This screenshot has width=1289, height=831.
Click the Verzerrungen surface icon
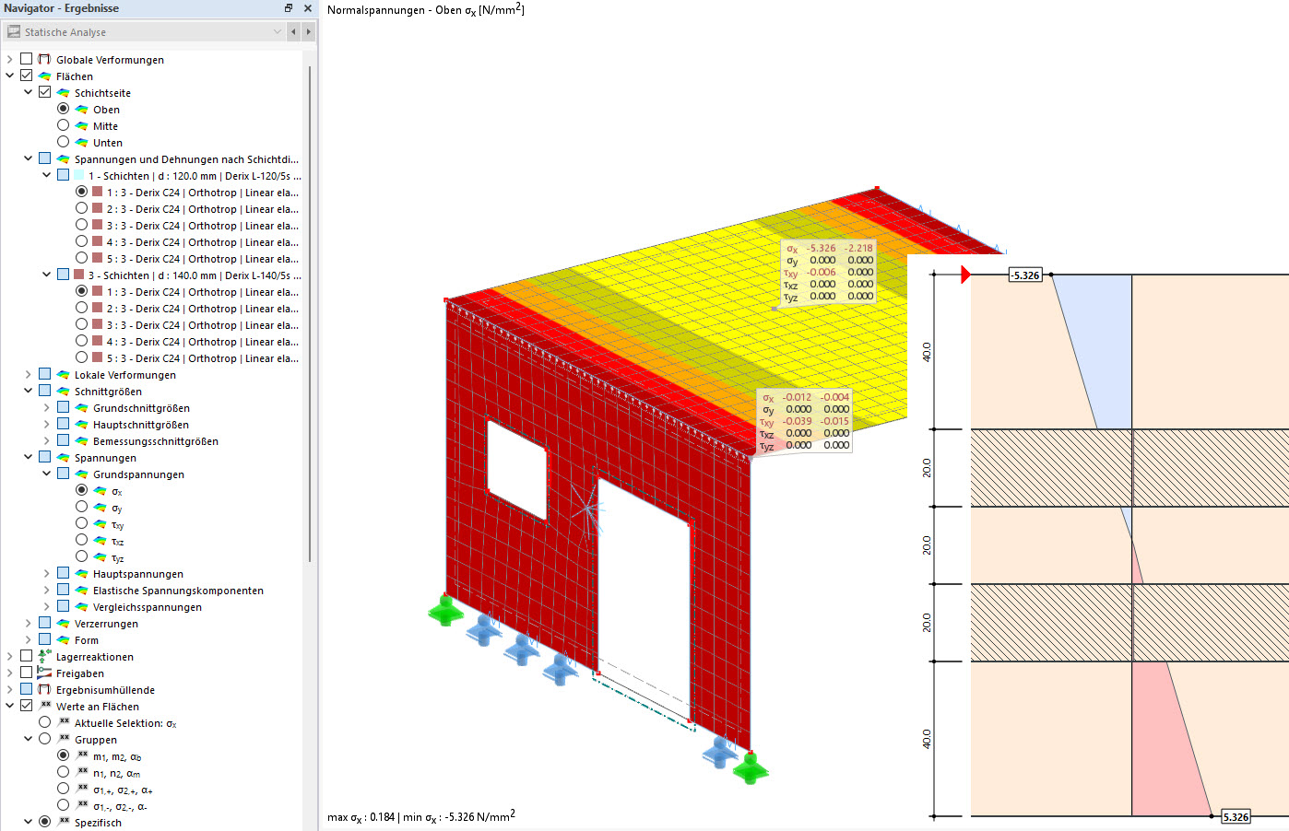point(63,623)
